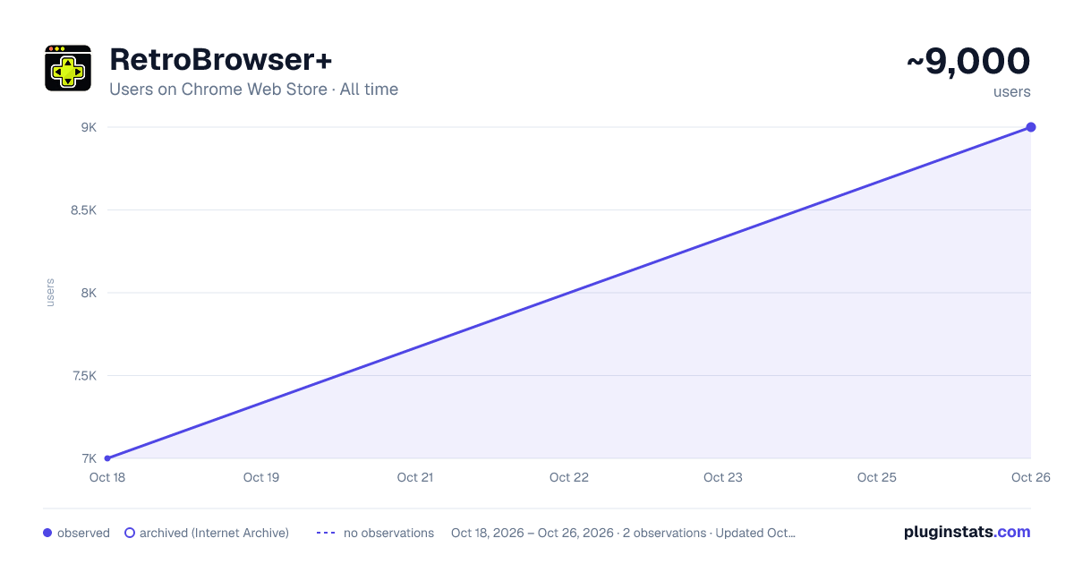Screen dimensions: 1074x564
Task: Click 'archived (Internet Archive)' legend label
Action: point(214,533)
